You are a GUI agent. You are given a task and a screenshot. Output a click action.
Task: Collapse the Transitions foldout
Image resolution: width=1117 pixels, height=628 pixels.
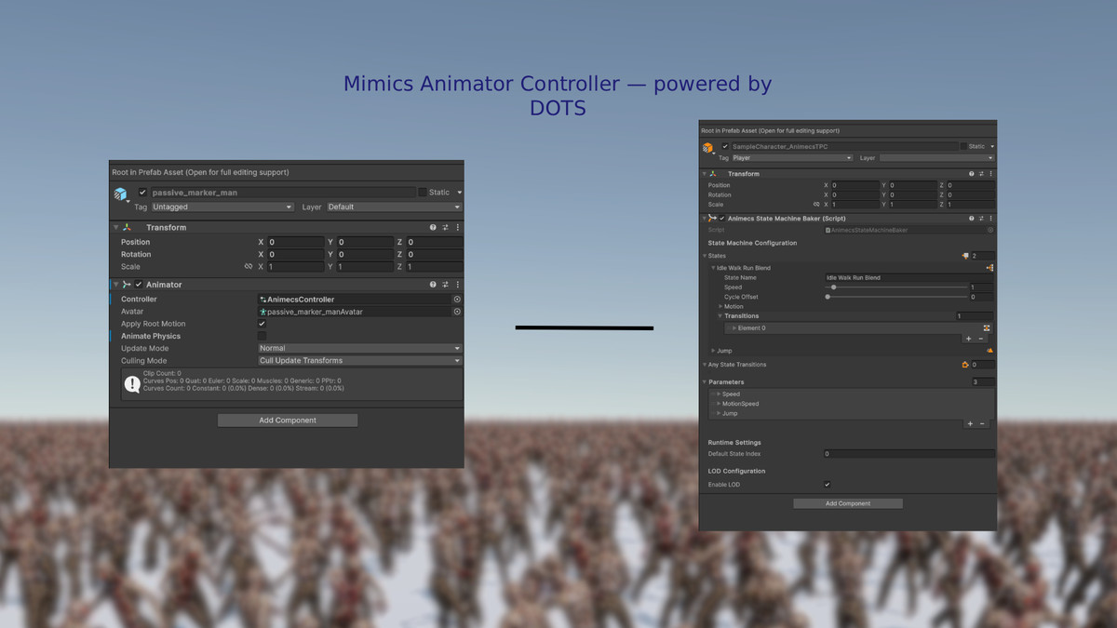[720, 316]
